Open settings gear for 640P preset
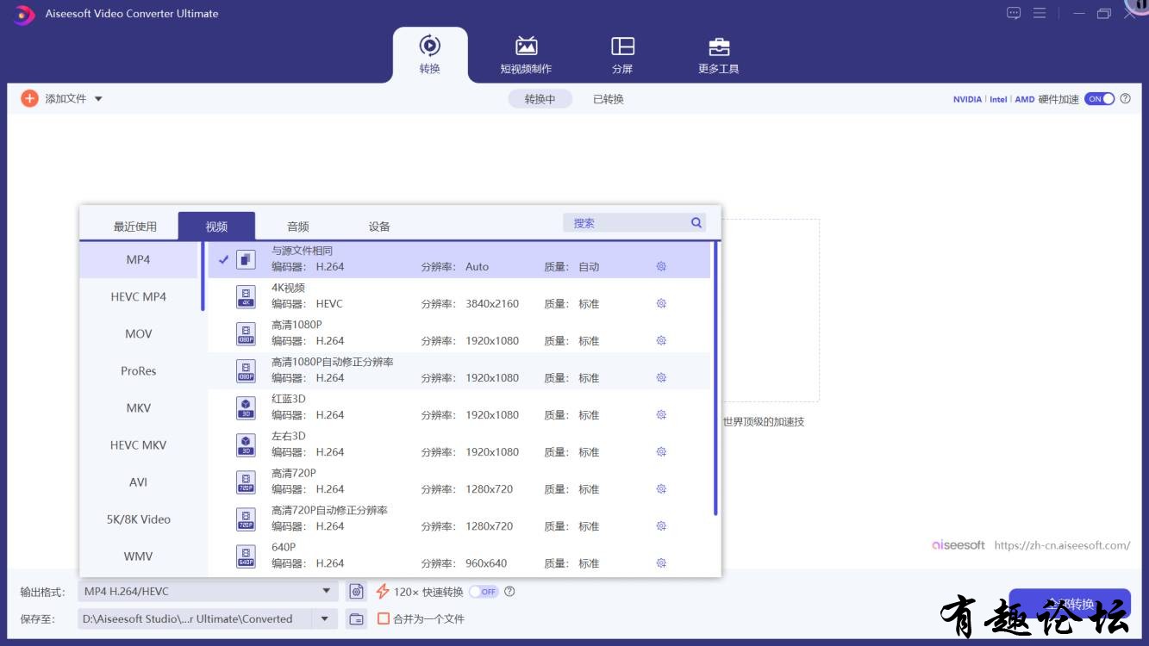This screenshot has height=646, width=1149. (661, 563)
